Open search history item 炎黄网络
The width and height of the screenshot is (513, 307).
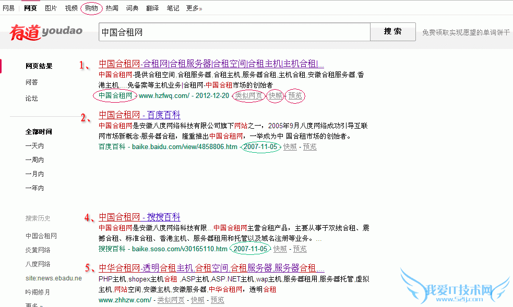[38, 250]
